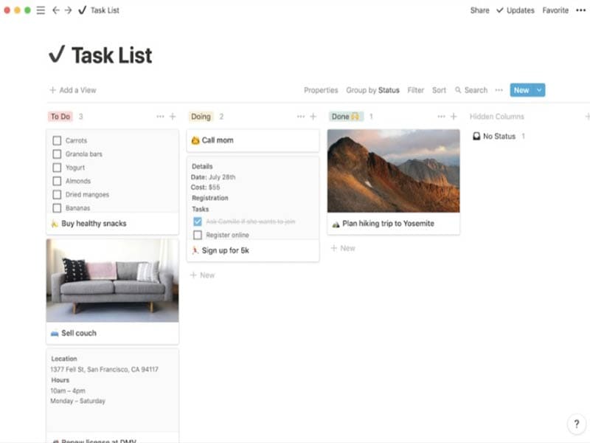Check the Register online checkbox
The height and width of the screenshot is (443, 590).
[x=197, y=235]
